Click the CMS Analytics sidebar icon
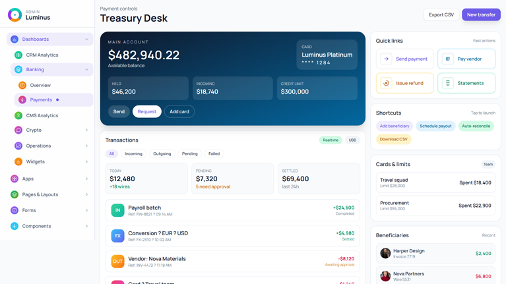This screenshot has width=506, height=284. (x=18, y=116)
